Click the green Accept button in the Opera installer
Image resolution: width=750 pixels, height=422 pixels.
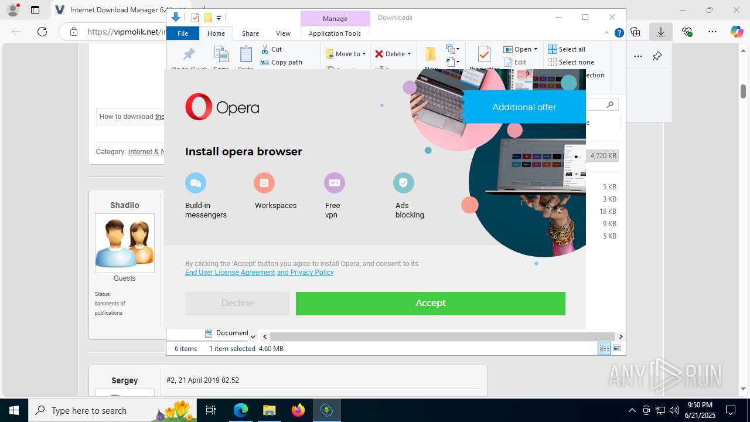point(430,303)
